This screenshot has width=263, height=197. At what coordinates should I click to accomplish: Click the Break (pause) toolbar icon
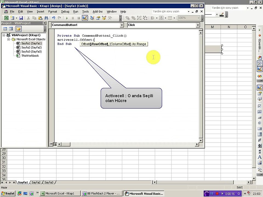[x=73, y=18]
